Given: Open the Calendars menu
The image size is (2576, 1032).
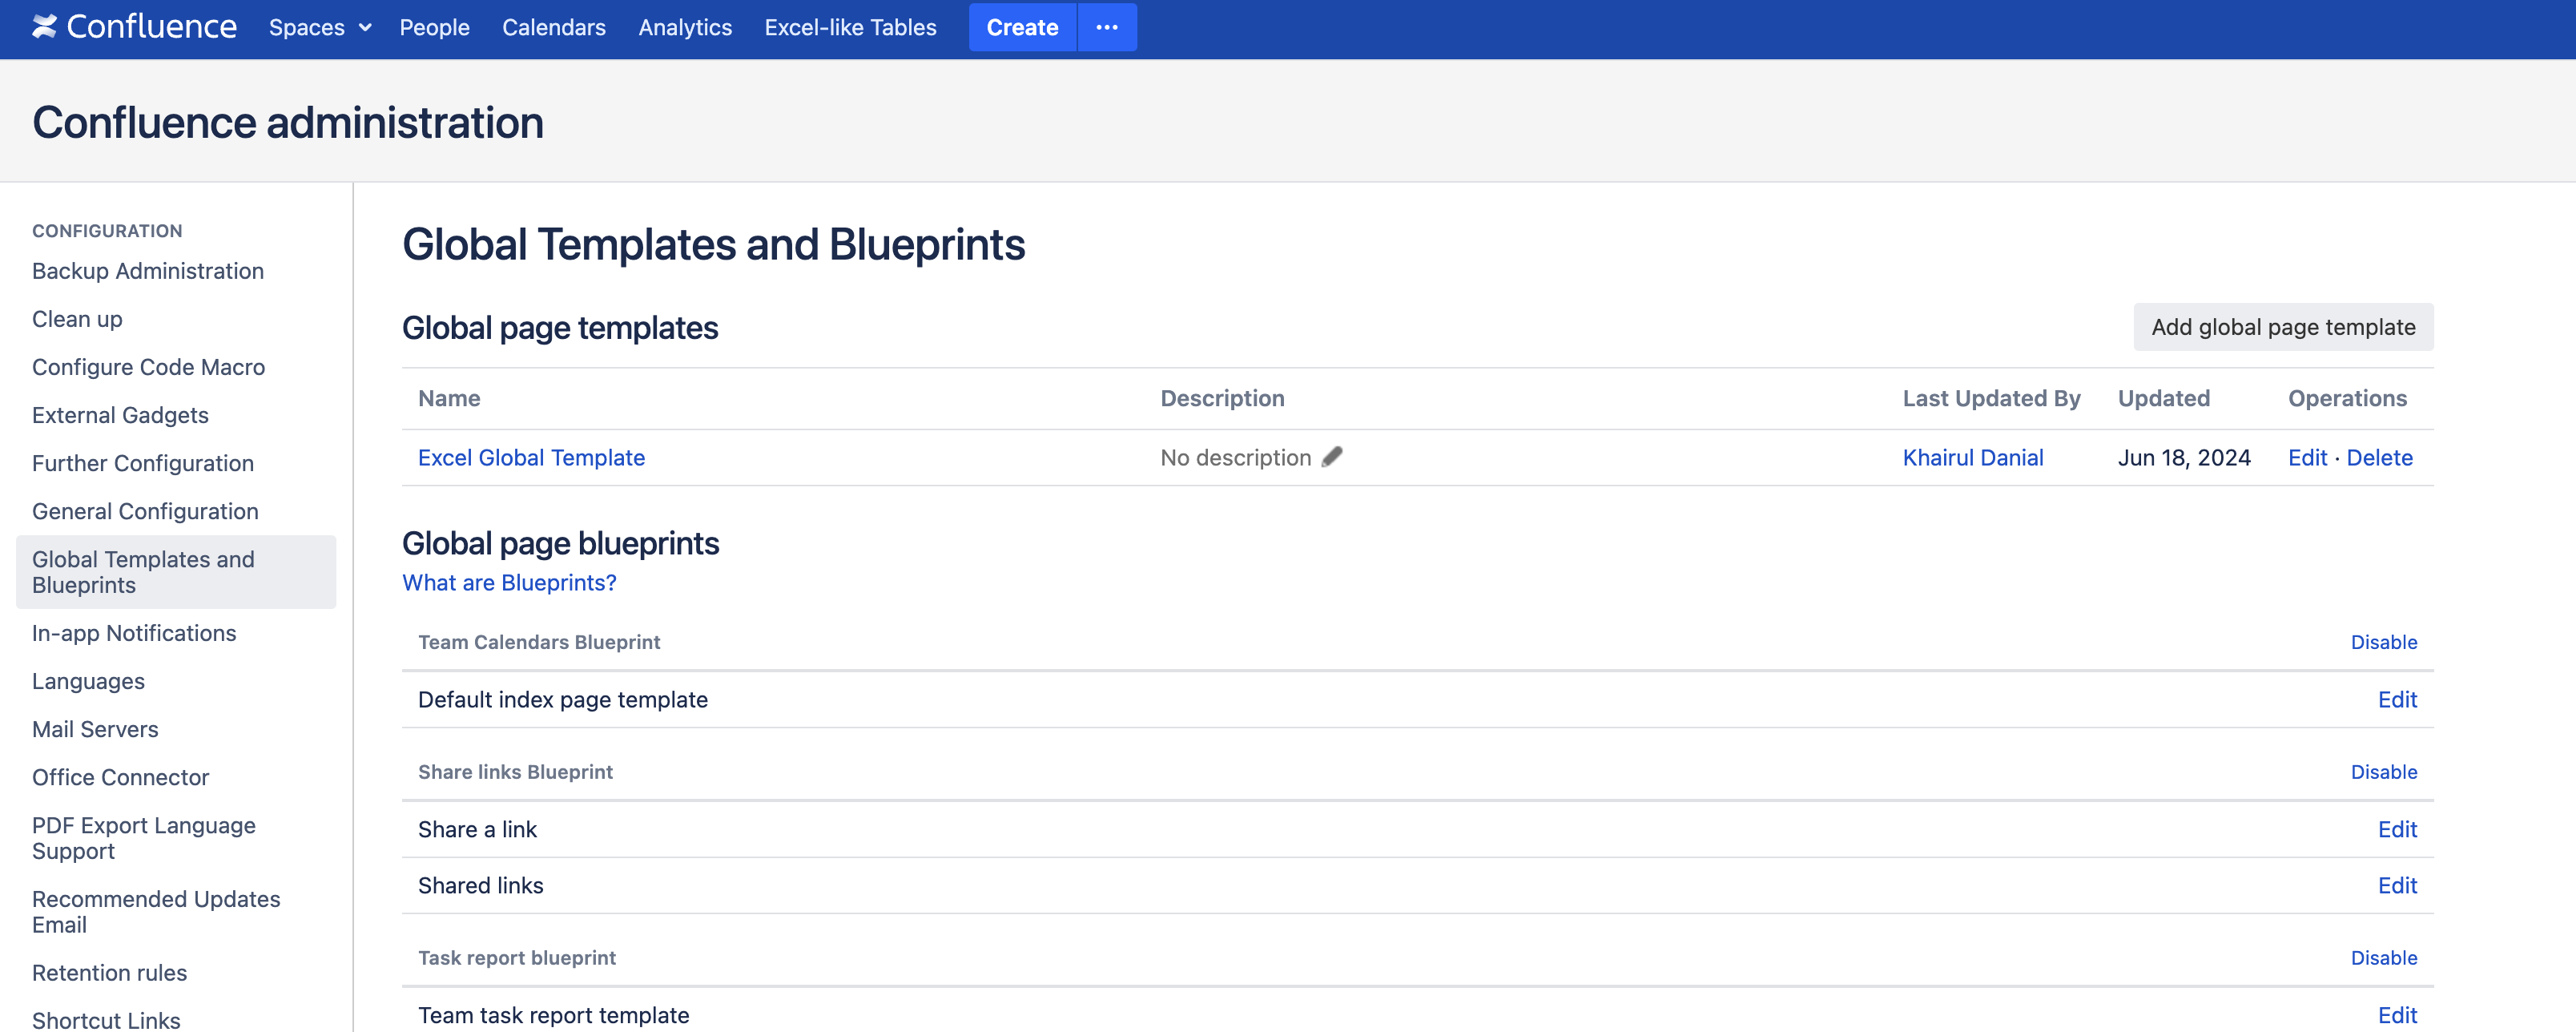Looking at the screenshot, I should [x=554, y=27].
